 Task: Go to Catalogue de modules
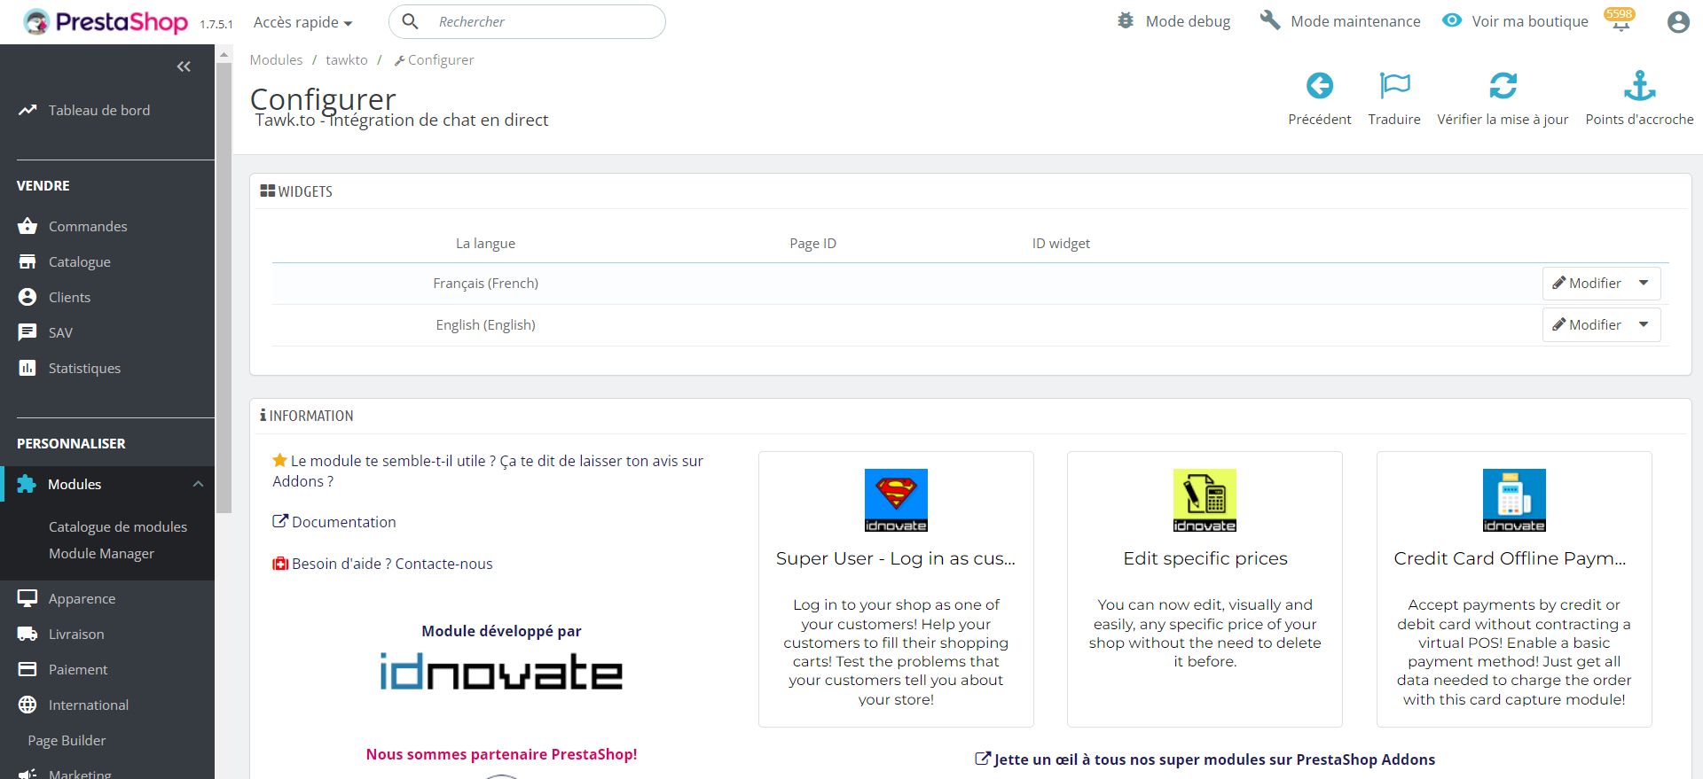(x=118, y=526)
